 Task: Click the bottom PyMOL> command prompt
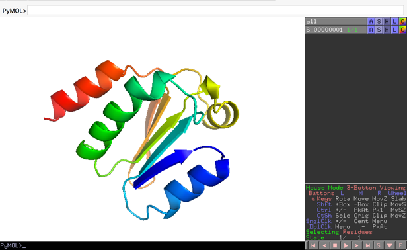13,245
